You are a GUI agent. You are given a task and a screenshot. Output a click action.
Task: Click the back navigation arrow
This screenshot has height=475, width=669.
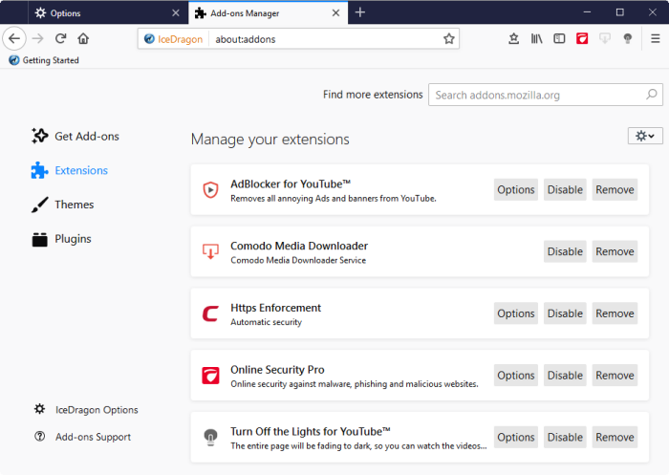point(14,38)
